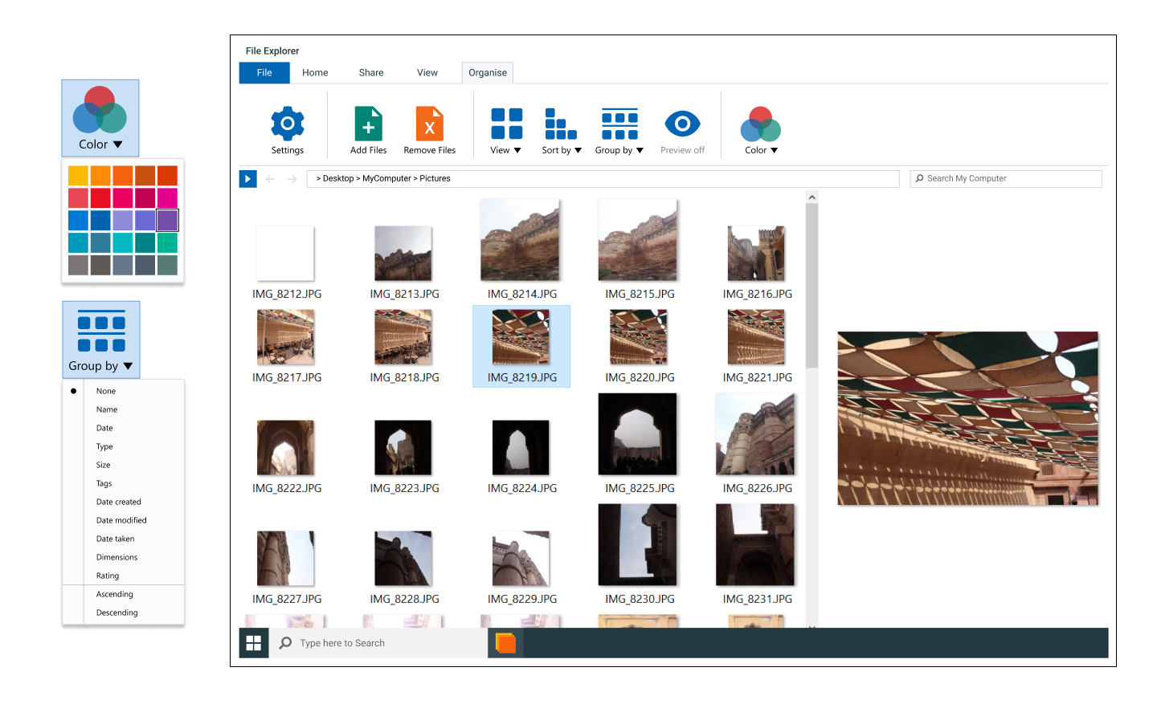Expand the View dropdown arrow
Screen dimensions: 1157x704
tap(517, 150)
